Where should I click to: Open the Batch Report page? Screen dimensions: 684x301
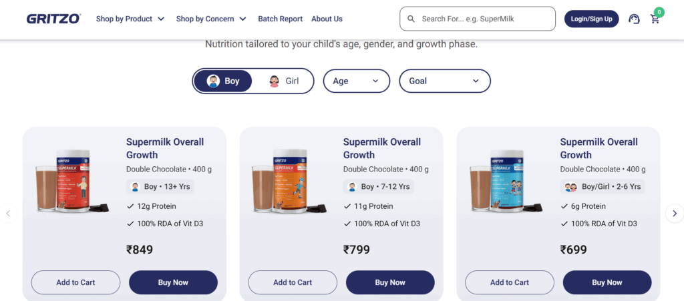tap(280, 19)
